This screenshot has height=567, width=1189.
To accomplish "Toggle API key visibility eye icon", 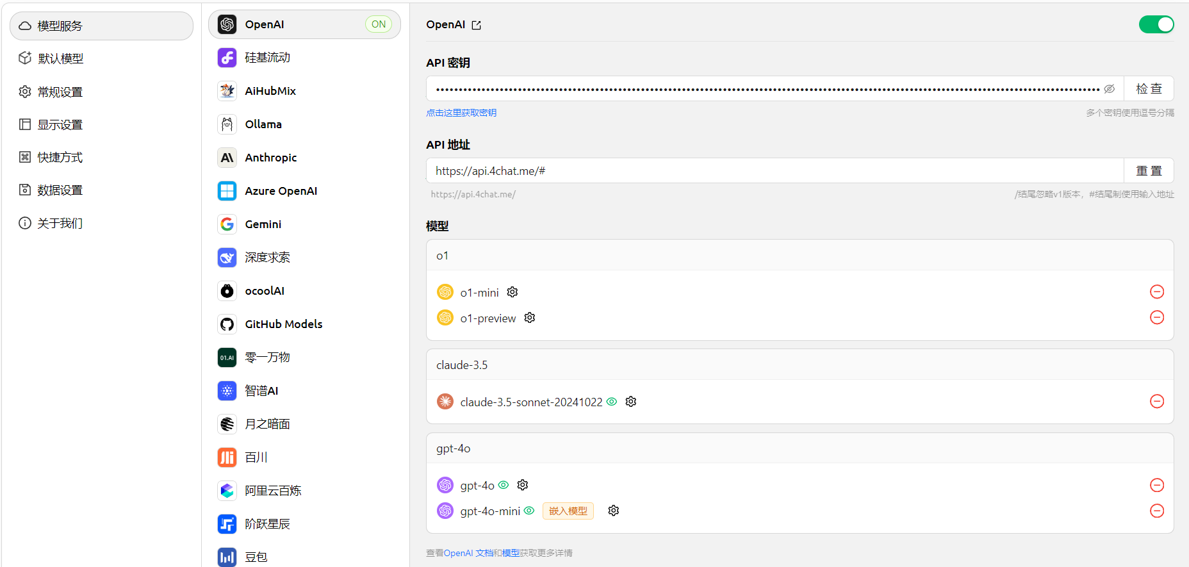I will pos(1110,89).
